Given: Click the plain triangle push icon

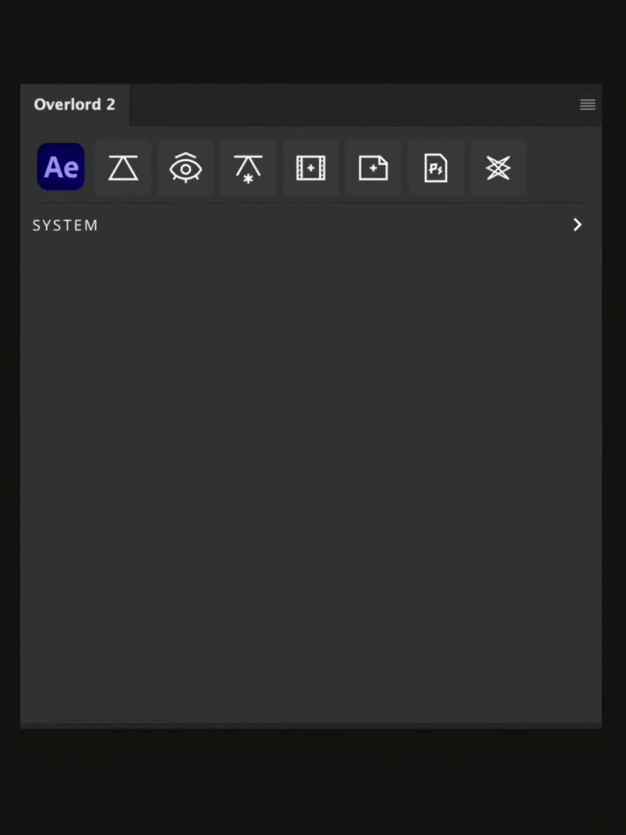Looking at the screenshot, I should [x=123, y=168].
